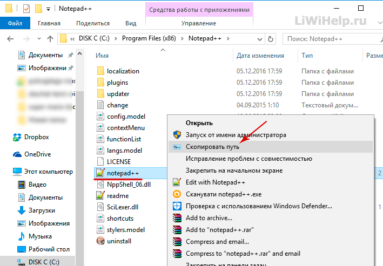Open Рабочий стол in navigation pane
This screenshot has height=266, width=383.
point(43,249)
